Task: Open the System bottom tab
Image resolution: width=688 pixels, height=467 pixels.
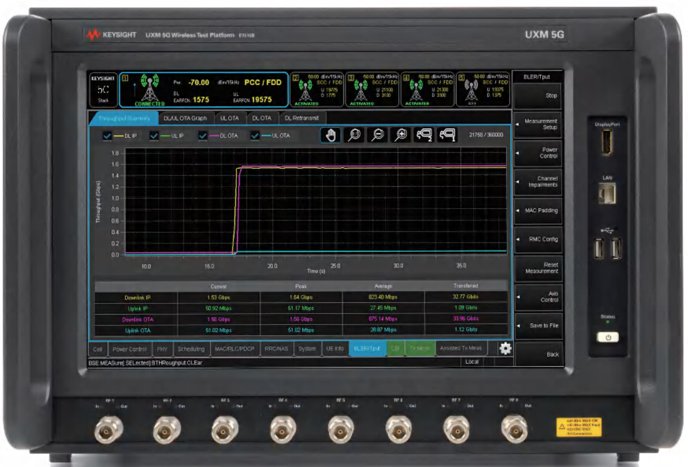Action: click(x=307, y=349)
